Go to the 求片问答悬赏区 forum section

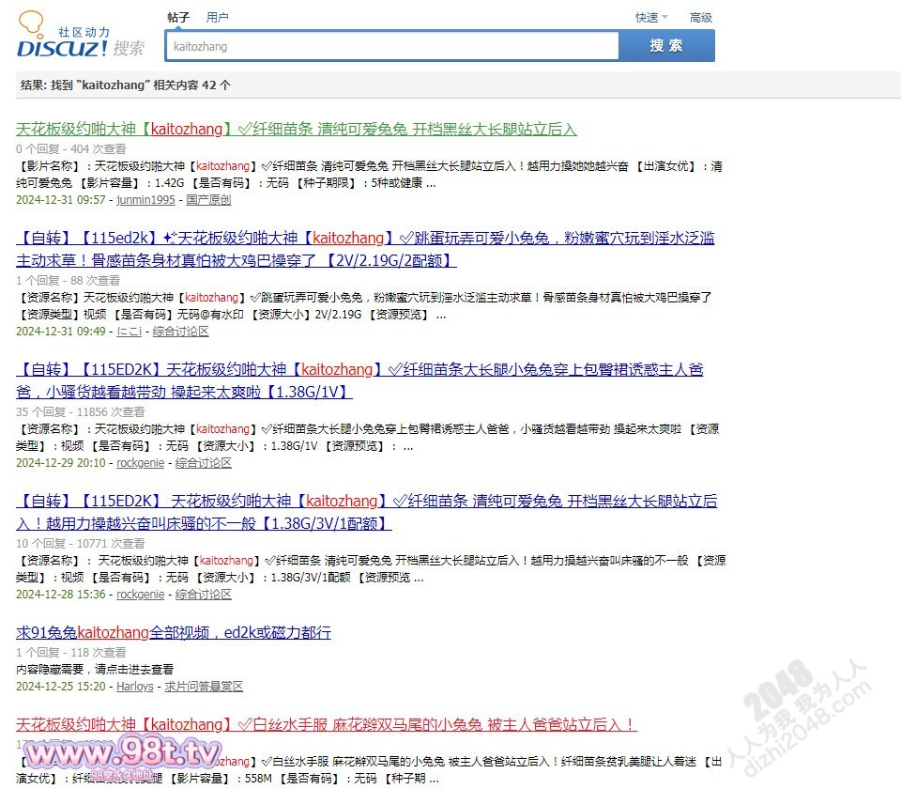click(204, 687)
